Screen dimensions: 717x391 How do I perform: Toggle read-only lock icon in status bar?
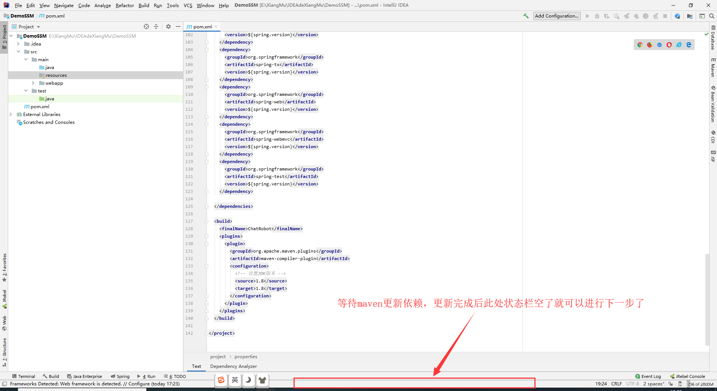point(671,384)
